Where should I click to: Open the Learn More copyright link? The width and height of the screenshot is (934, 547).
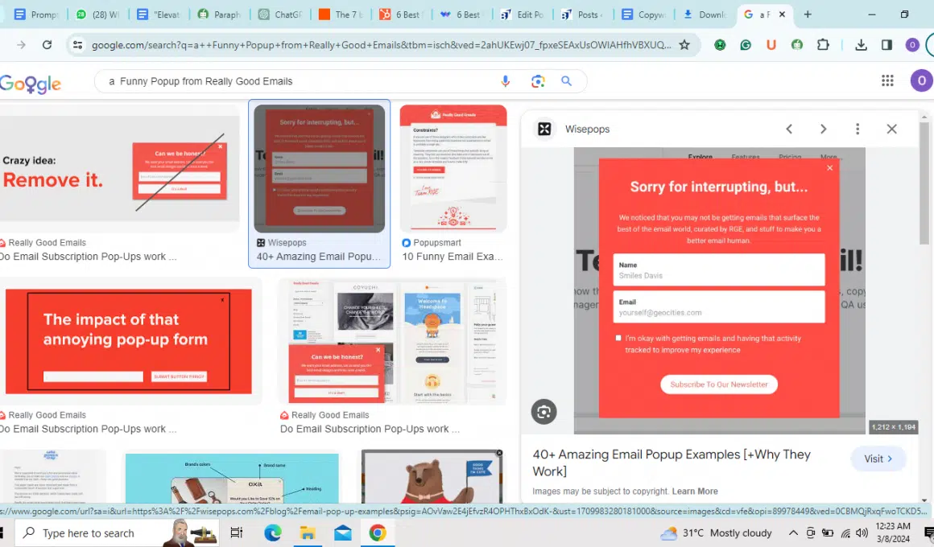pos(695,491)
